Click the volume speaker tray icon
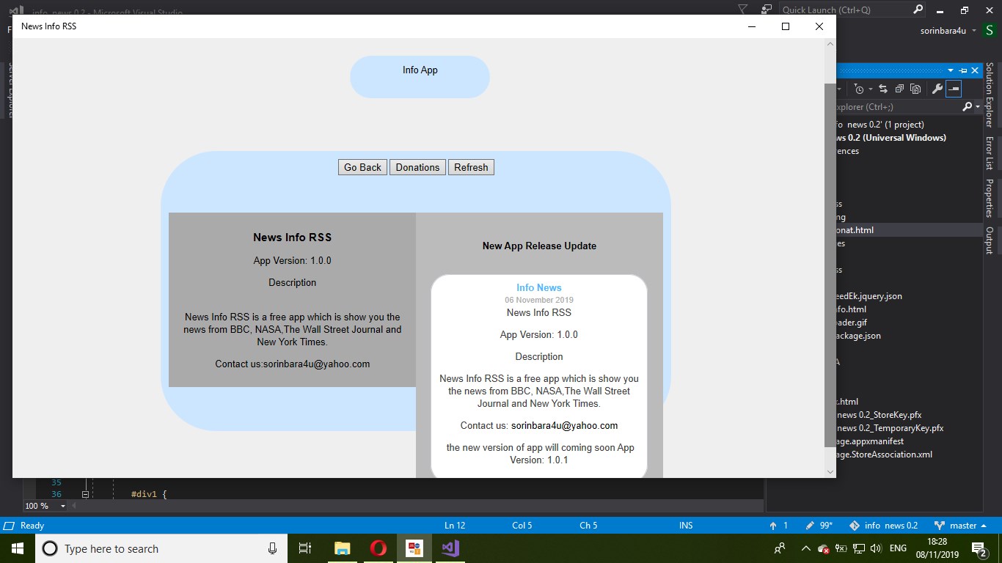This screenshot has height=563, width=1002. [x=876, y=548]
